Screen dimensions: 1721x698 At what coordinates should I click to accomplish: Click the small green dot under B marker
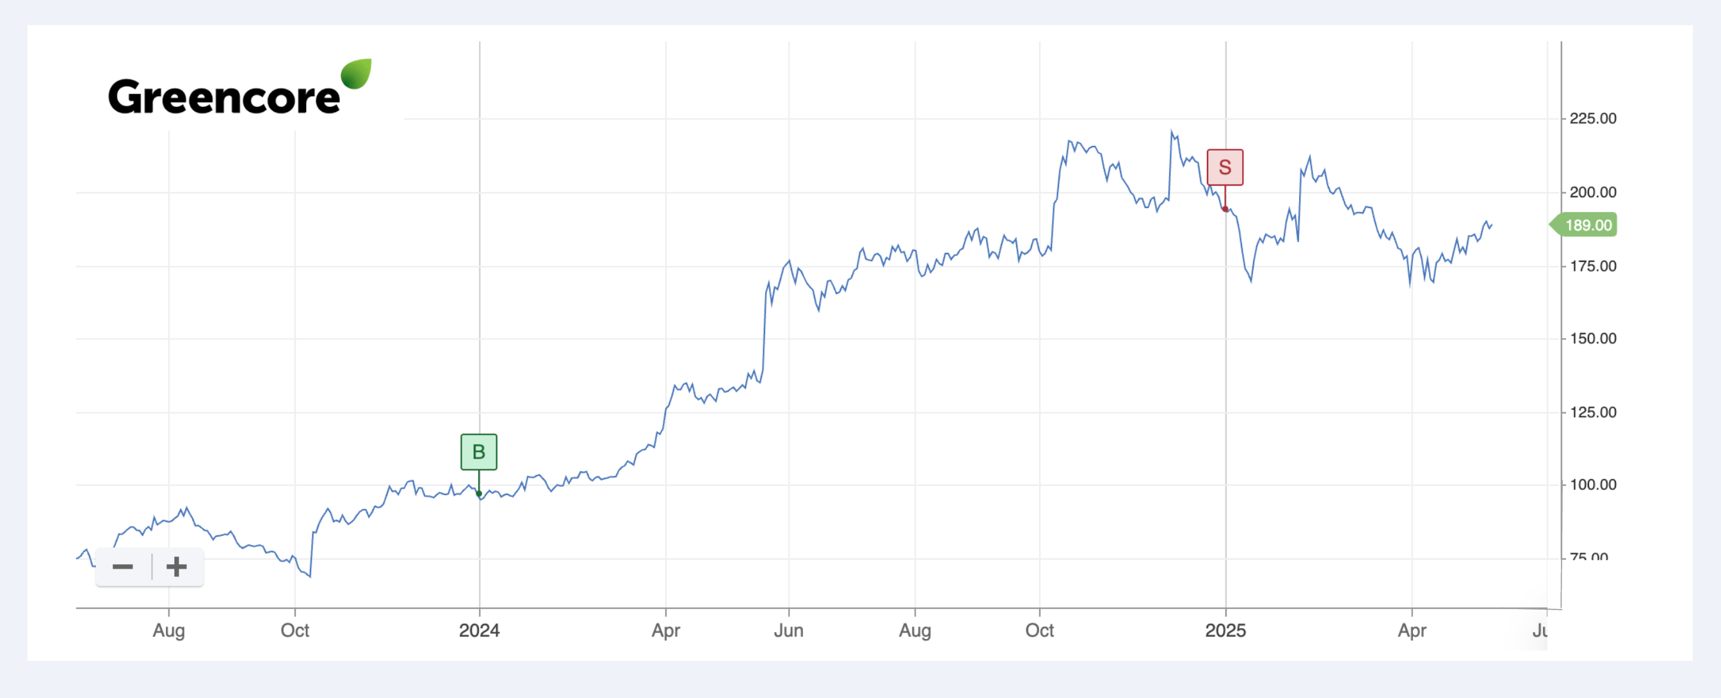(479, 494)
